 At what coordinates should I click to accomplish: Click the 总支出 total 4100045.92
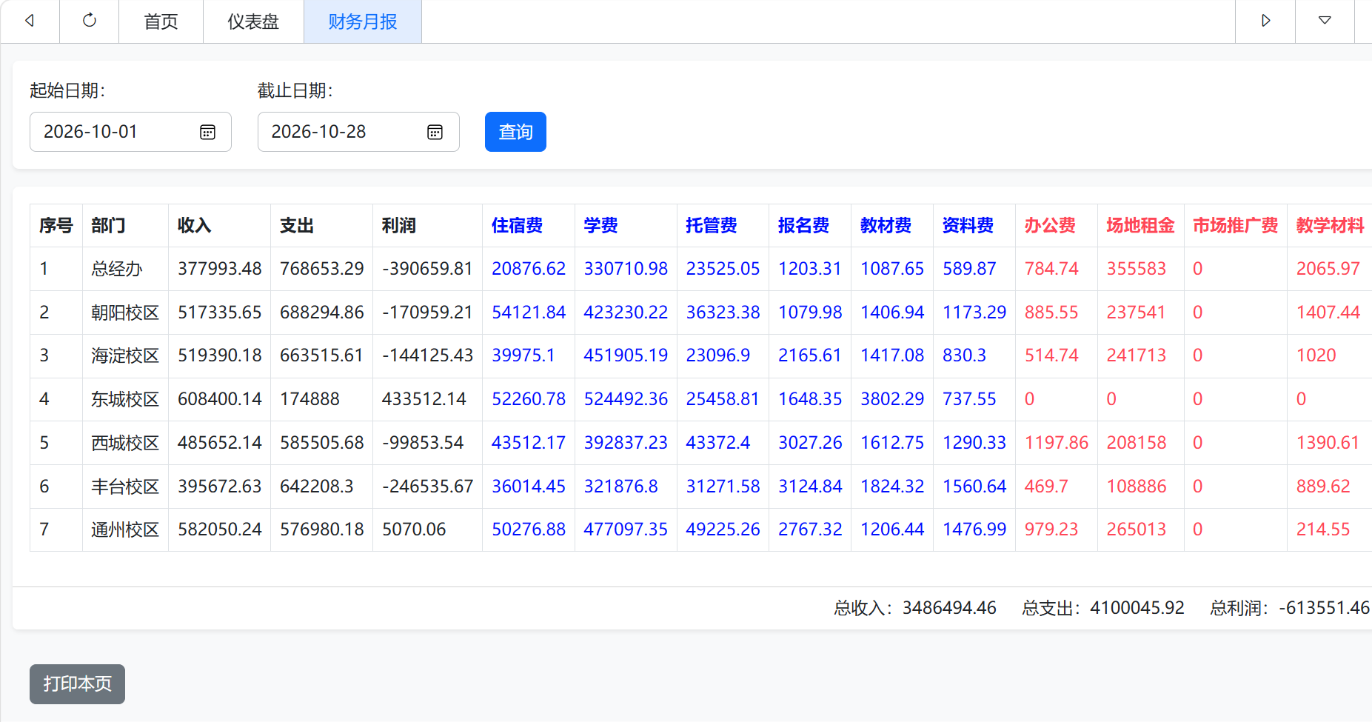1137,608
